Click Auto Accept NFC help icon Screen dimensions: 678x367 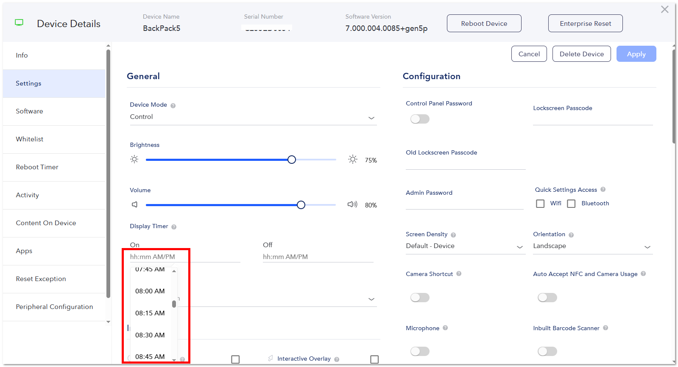(x=643, y=273)
